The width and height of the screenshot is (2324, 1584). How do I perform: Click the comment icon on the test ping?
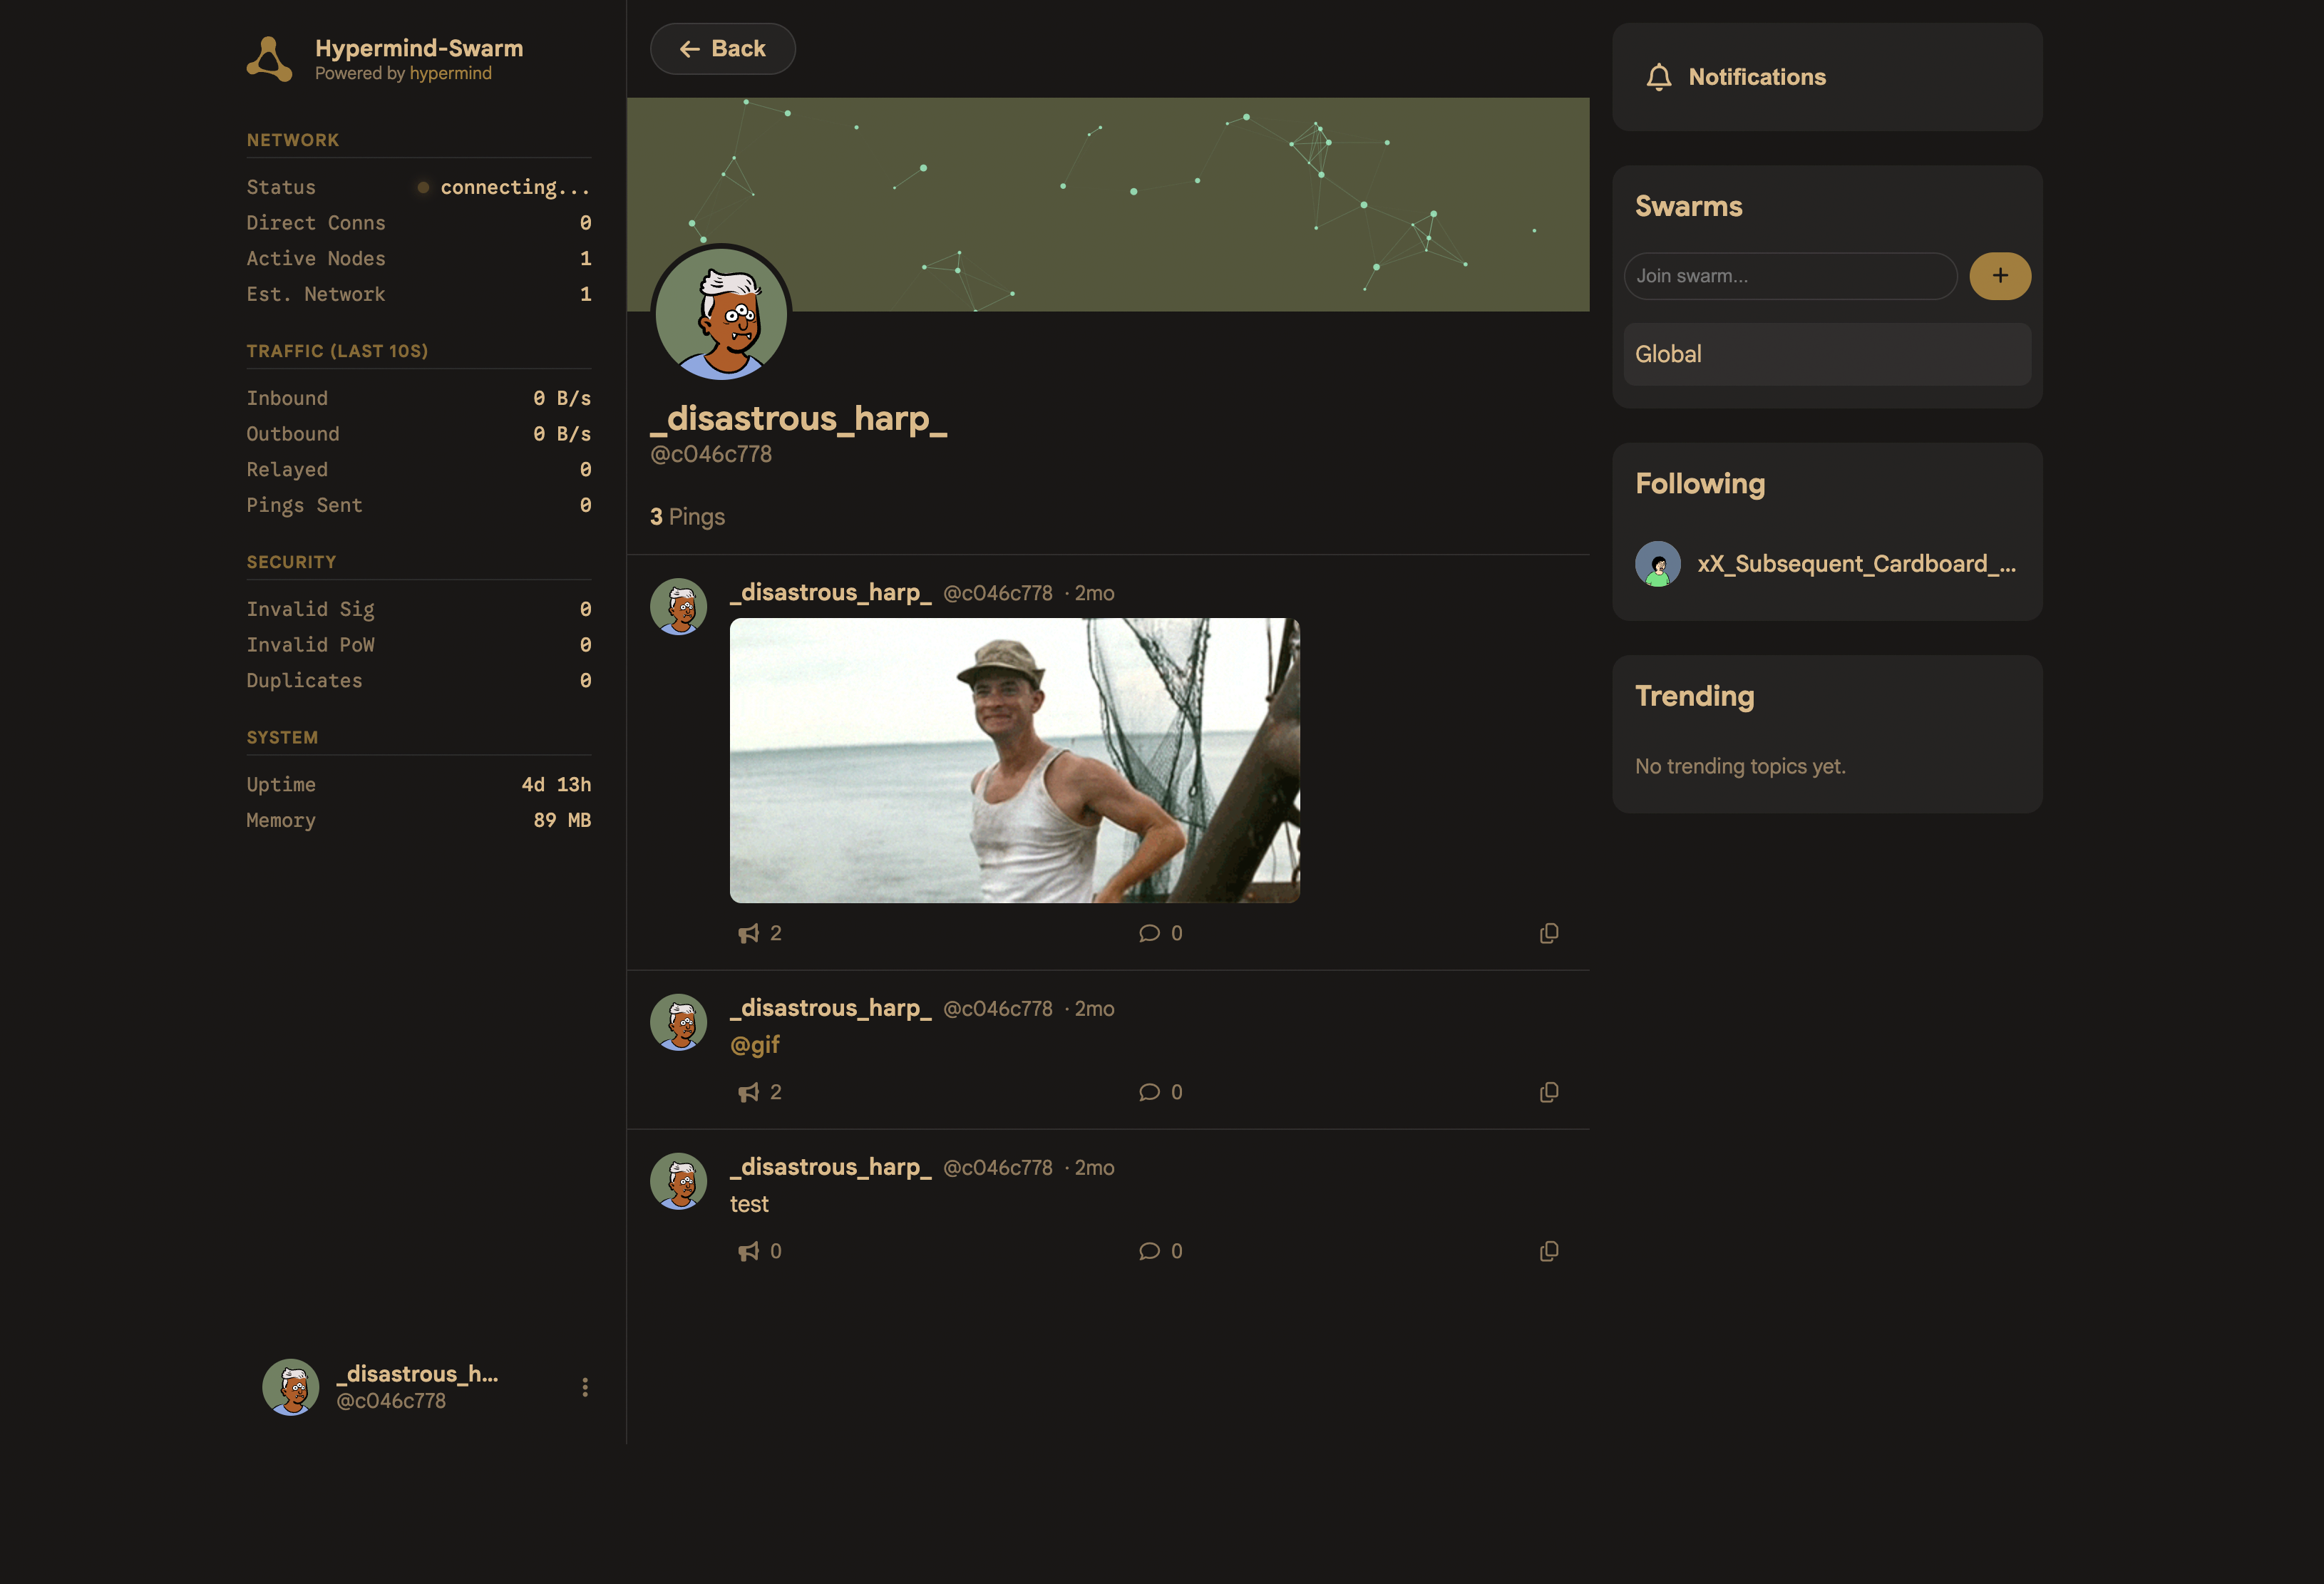(1149, 1251)
